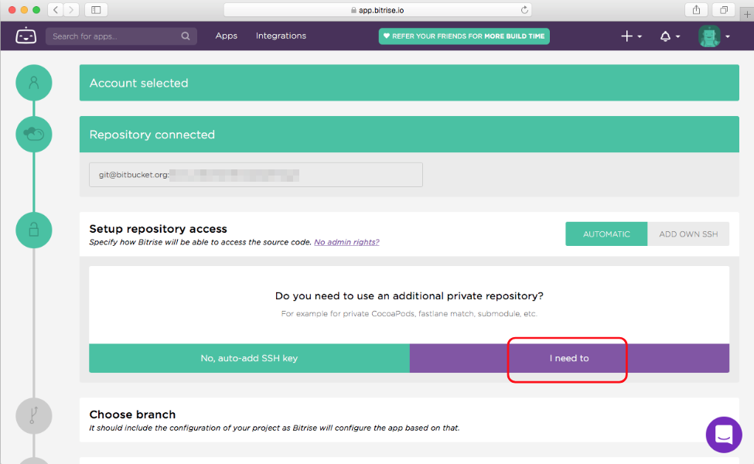The image size is (754, 464).
Task: Click the private CocoaPods example text
Action: pyautogui.click(x=409, y=313)
